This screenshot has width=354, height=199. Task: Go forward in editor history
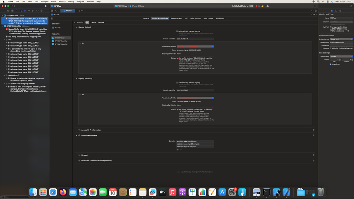59,11
